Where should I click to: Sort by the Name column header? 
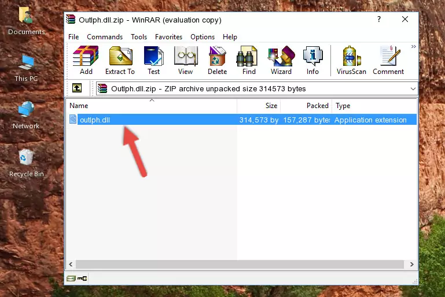152,106
